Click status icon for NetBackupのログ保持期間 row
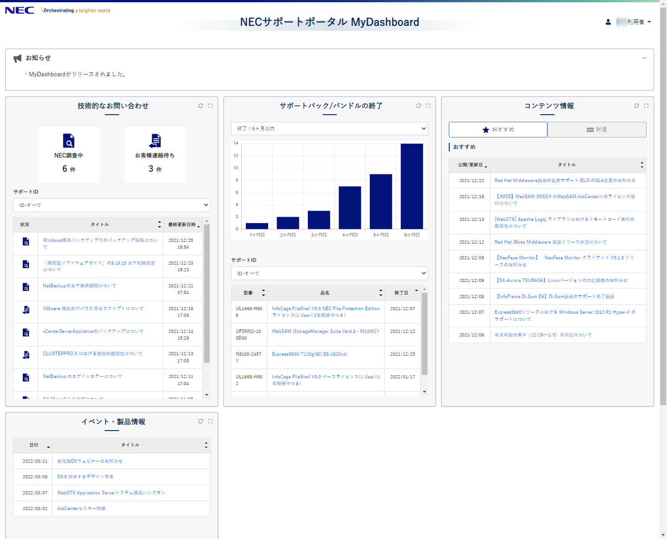Viewport: 667px width, 539px height. [x=26, y=287]
